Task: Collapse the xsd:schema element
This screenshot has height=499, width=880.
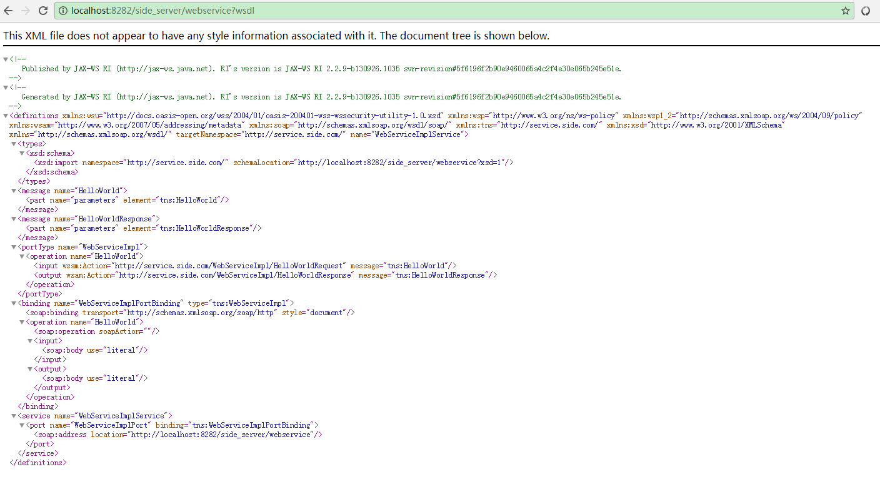Action: click(22, 153)
